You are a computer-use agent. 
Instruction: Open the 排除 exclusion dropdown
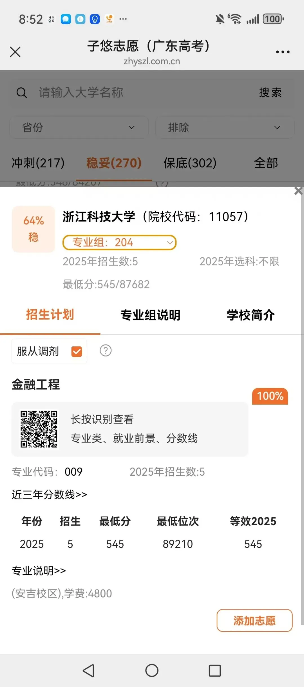tap(225, 127)
